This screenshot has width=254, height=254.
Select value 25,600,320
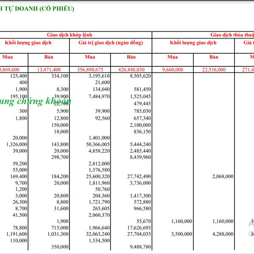(x=98, y=177)
